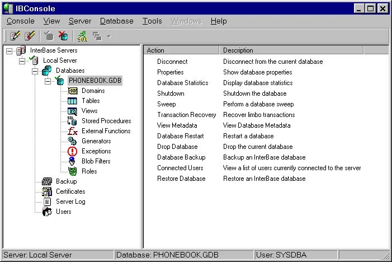The image size is (392, 262).
Task: Click the Backup node icon
Action: click(47, 181)
